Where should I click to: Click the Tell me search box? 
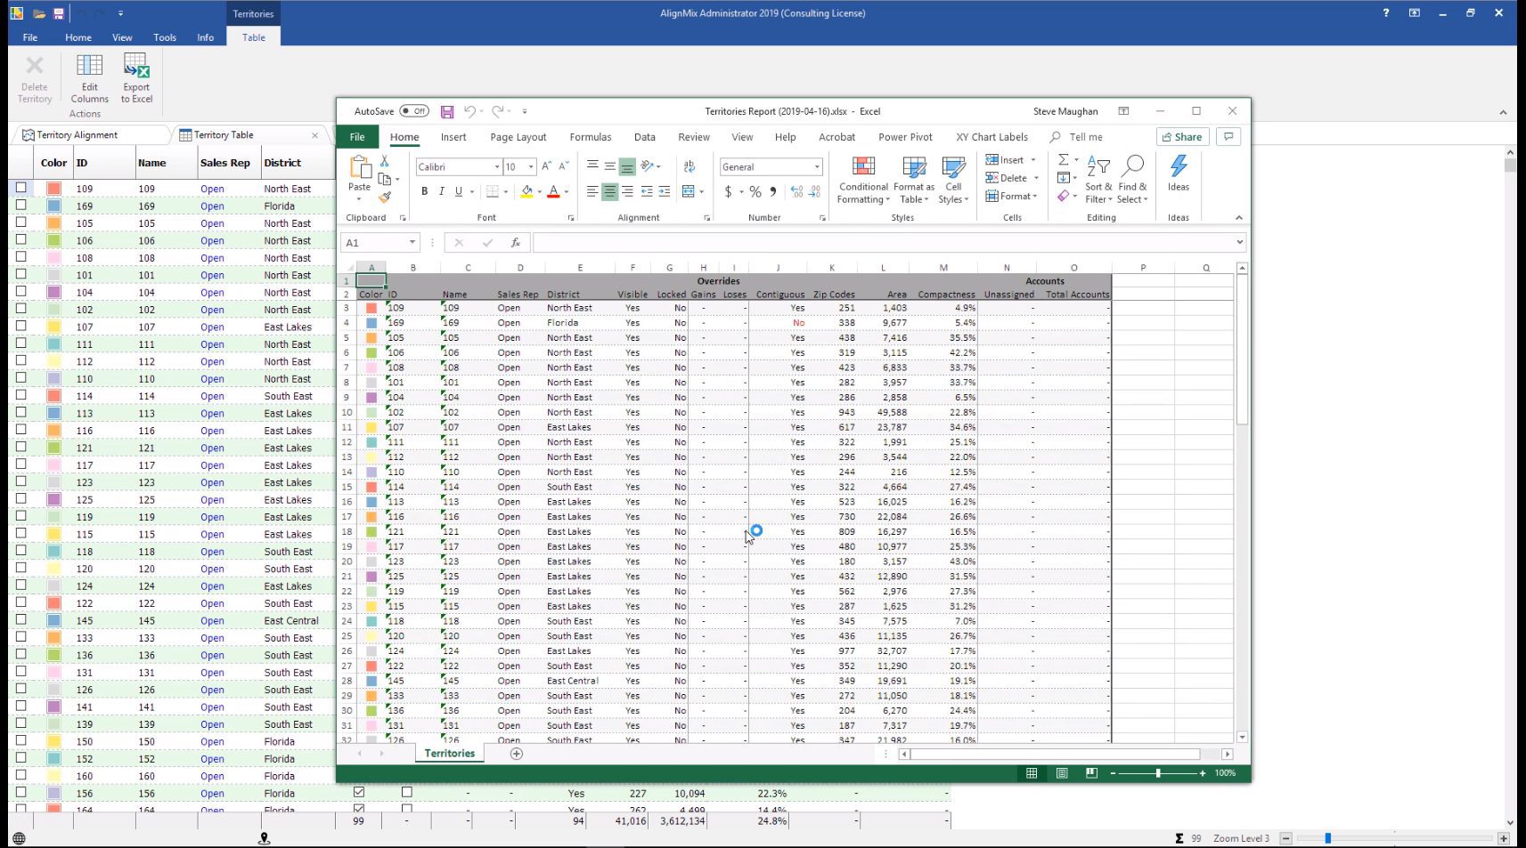1086,137
